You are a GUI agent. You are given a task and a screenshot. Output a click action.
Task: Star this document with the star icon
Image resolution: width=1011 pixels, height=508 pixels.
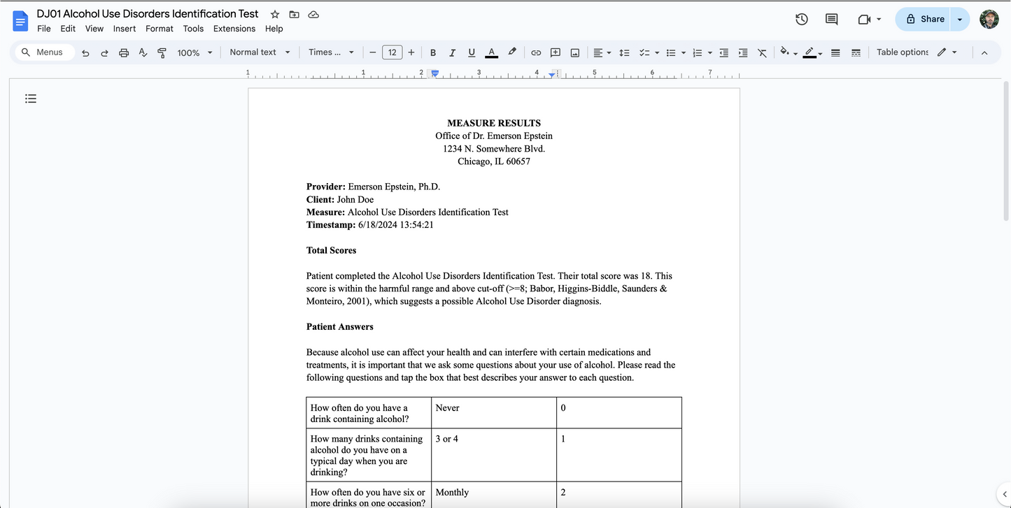[275, 15]
